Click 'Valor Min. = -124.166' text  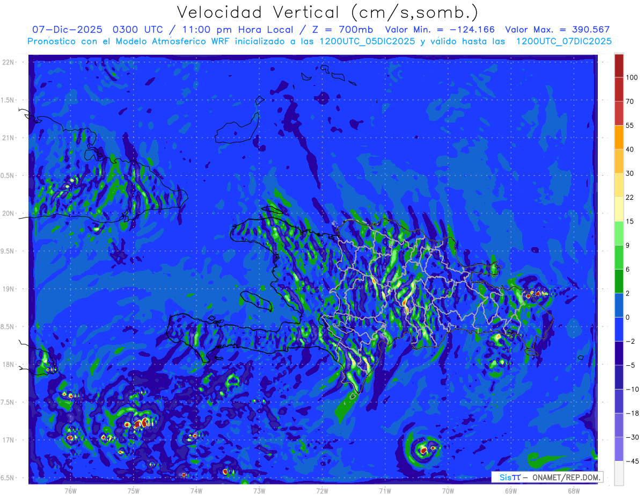pyautogui.click(x=440, y=30)
